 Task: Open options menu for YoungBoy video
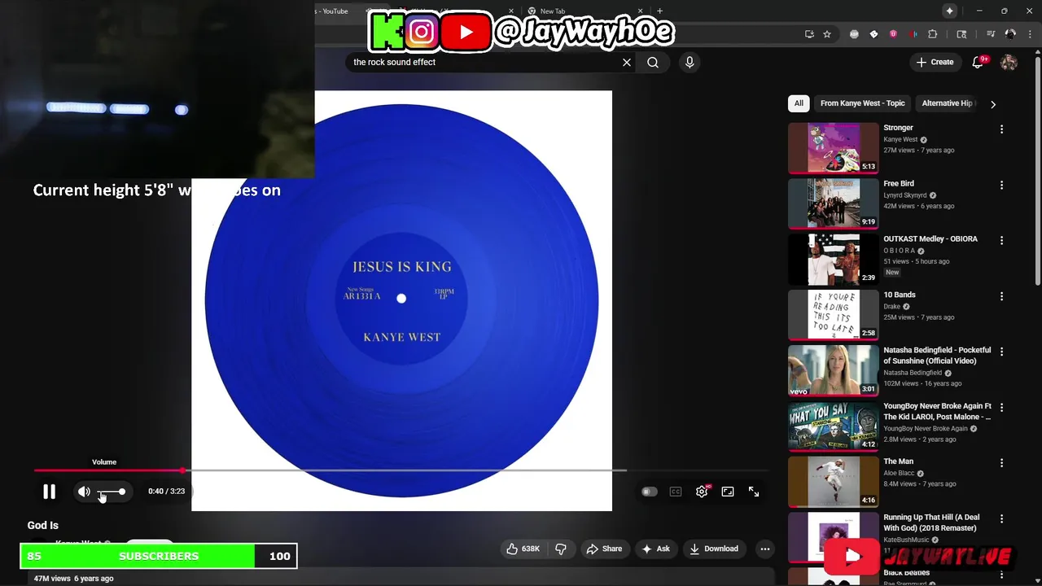click(1001, 407)
